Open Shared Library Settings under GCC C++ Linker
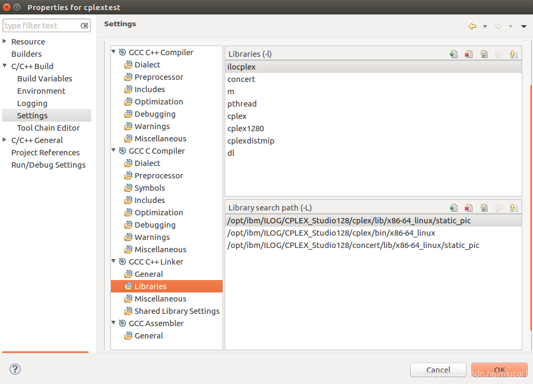This screenshot has width=533, height=384. pyautogui.click(x=177, y=311)
